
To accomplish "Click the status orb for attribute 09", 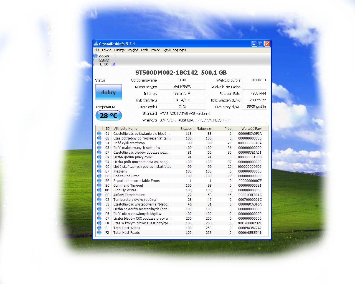I will click(x=99, y=157).
